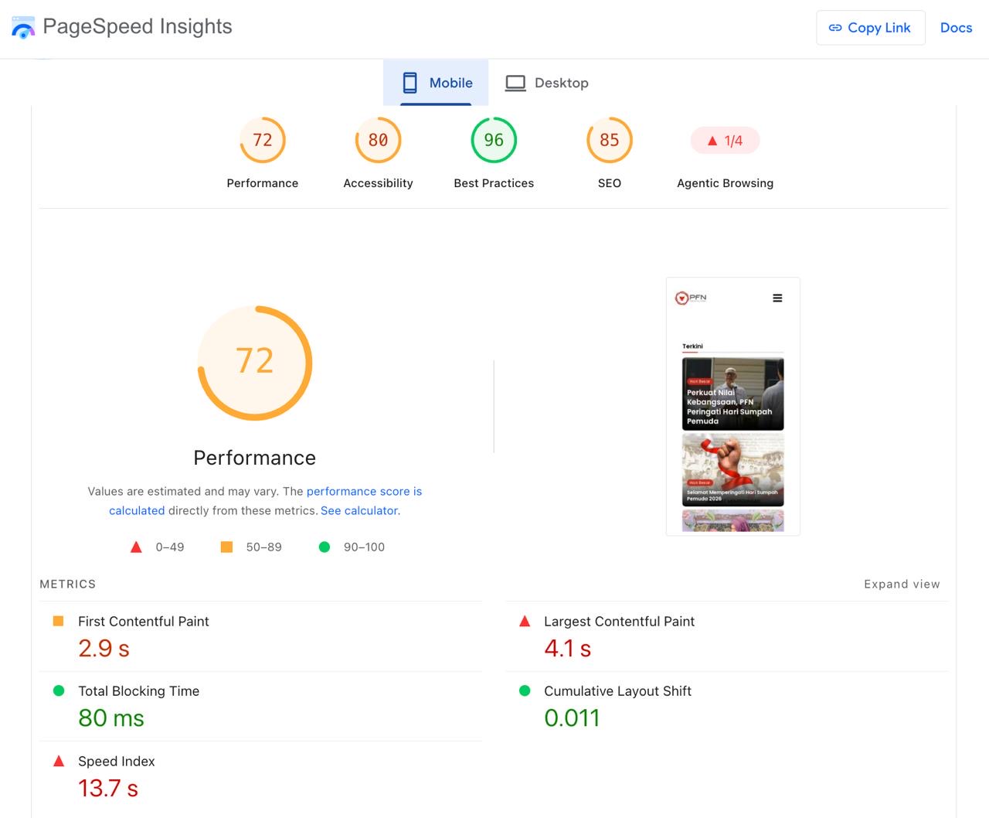The height and width of the screenshot is (818, 989).
Task: Open the Copy Link button
Action: pyautogui.click(x=870, y=28)
